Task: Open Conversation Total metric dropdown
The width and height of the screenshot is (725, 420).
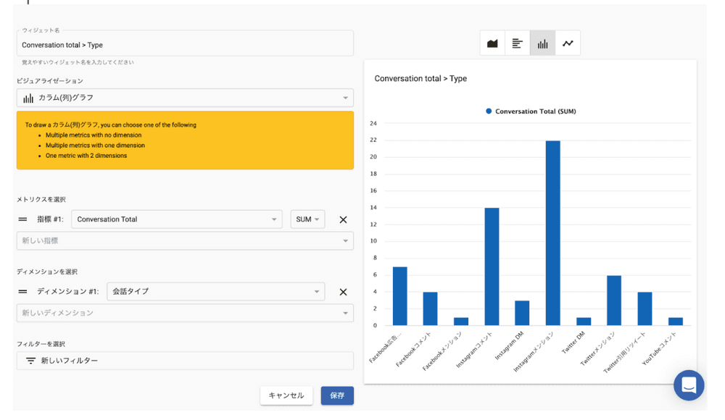Action: click(177, 219)
